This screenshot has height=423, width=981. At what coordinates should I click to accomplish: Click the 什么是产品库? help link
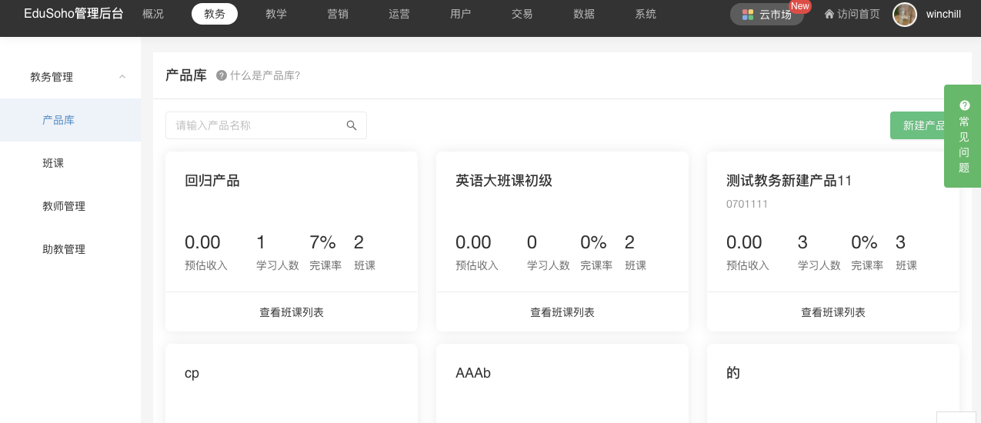265,75
